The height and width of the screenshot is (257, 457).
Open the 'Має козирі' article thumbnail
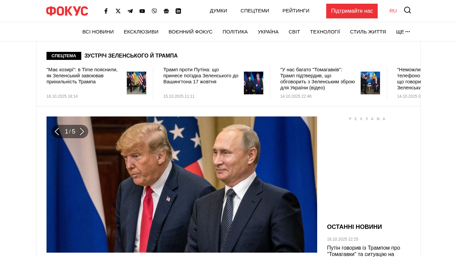pos(136,83)
